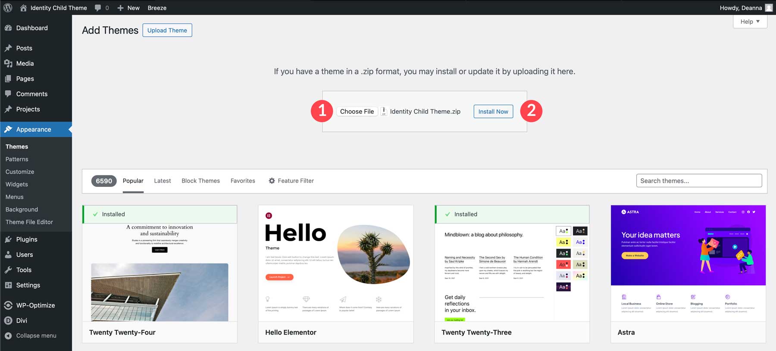Click the Plugins plug icon
Viewport: 776px width, 351px height.
[x=8, y=239]
